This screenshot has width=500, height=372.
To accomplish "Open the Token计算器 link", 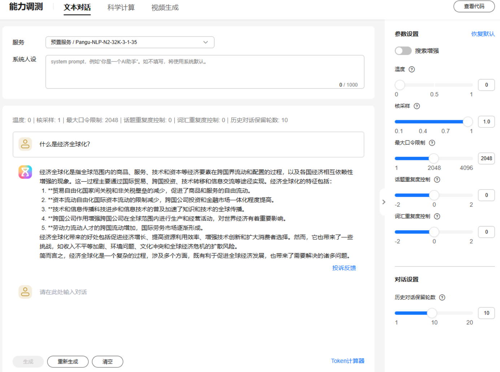I will [347, 361].
